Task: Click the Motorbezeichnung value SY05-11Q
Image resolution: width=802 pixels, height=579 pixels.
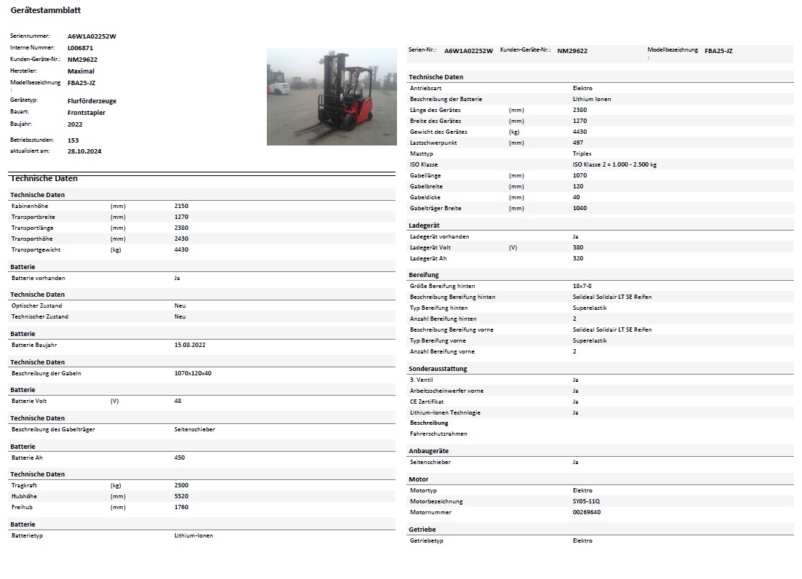Action: (x=586, y=501)
